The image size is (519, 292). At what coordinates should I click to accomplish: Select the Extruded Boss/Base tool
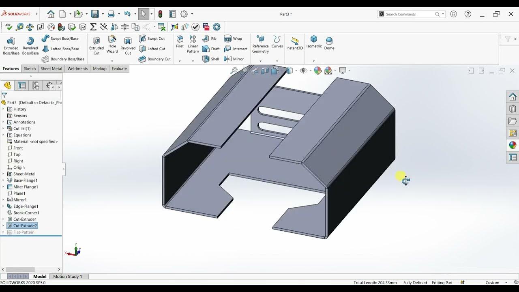click(x=11, y=46)
